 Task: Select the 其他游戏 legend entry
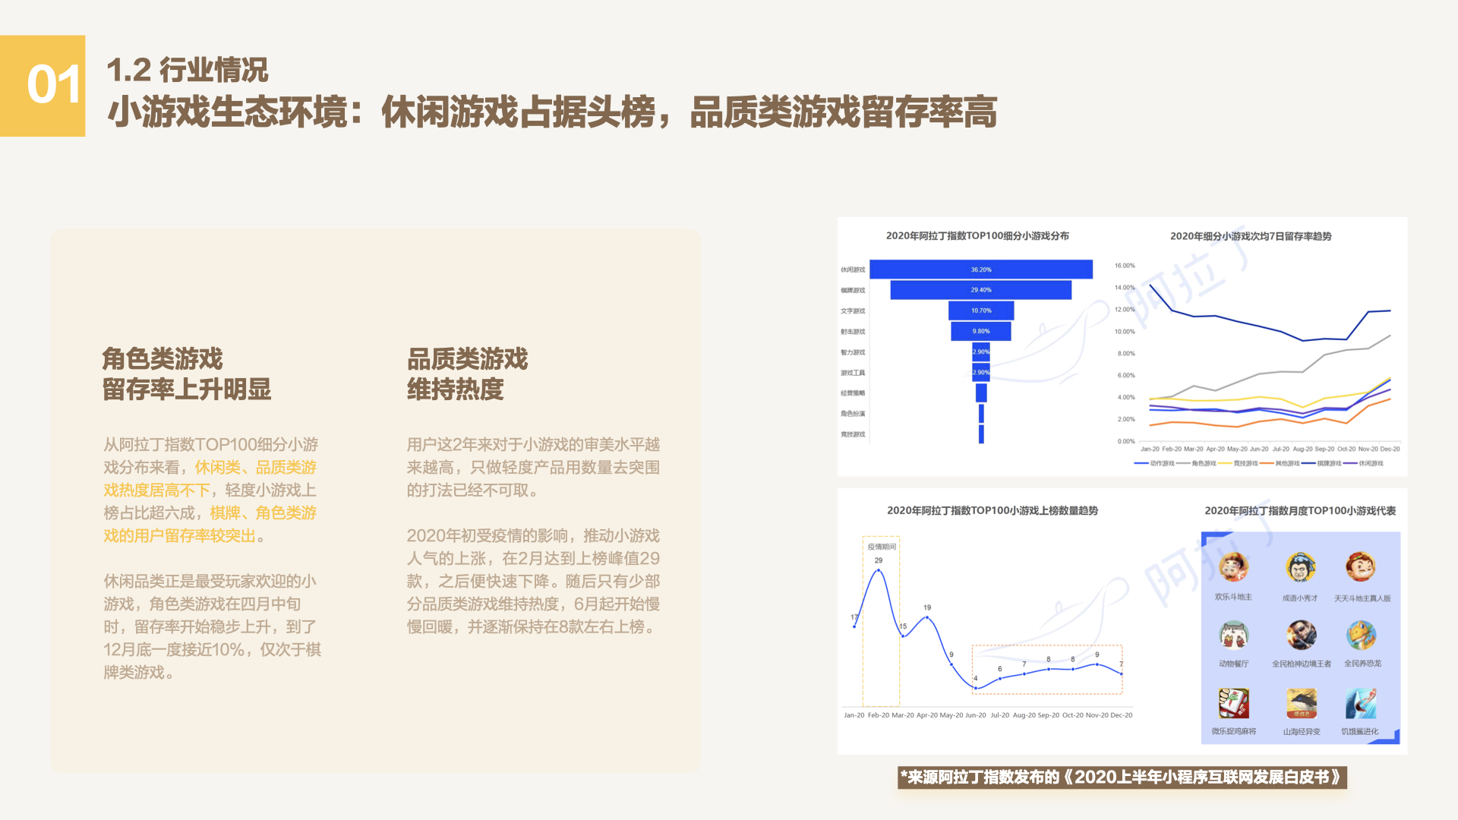click(x=1280, y=463)
